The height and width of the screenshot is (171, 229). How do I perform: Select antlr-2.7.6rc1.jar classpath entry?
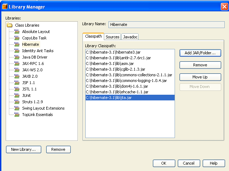[x=130, y=58]
